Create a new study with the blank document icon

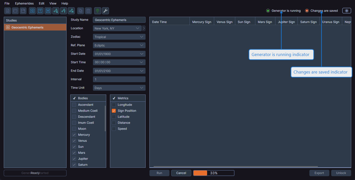tap(7, 11)
